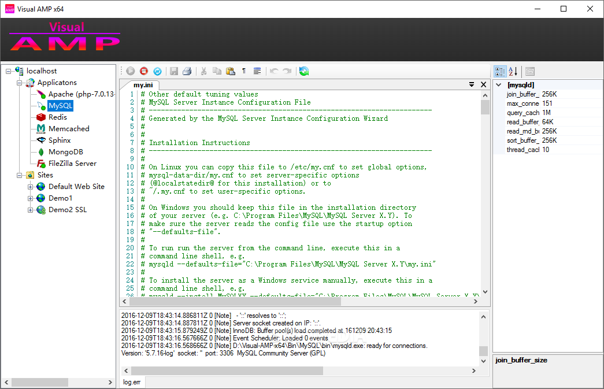This screenshot has width=604, height=389.
Task: Select MongoDB in the Applications tree
Action: click(x=66, y=152)
